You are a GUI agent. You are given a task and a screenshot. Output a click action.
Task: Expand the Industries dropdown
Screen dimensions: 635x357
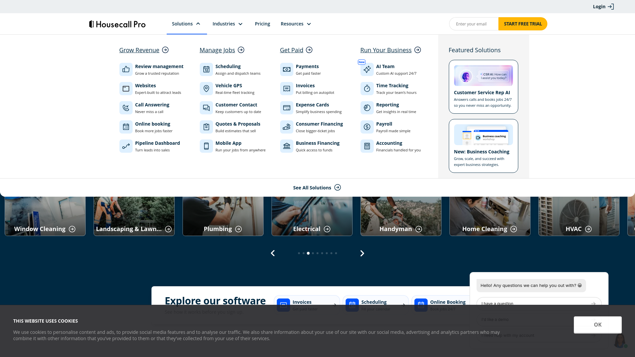[x=228, y=24]
